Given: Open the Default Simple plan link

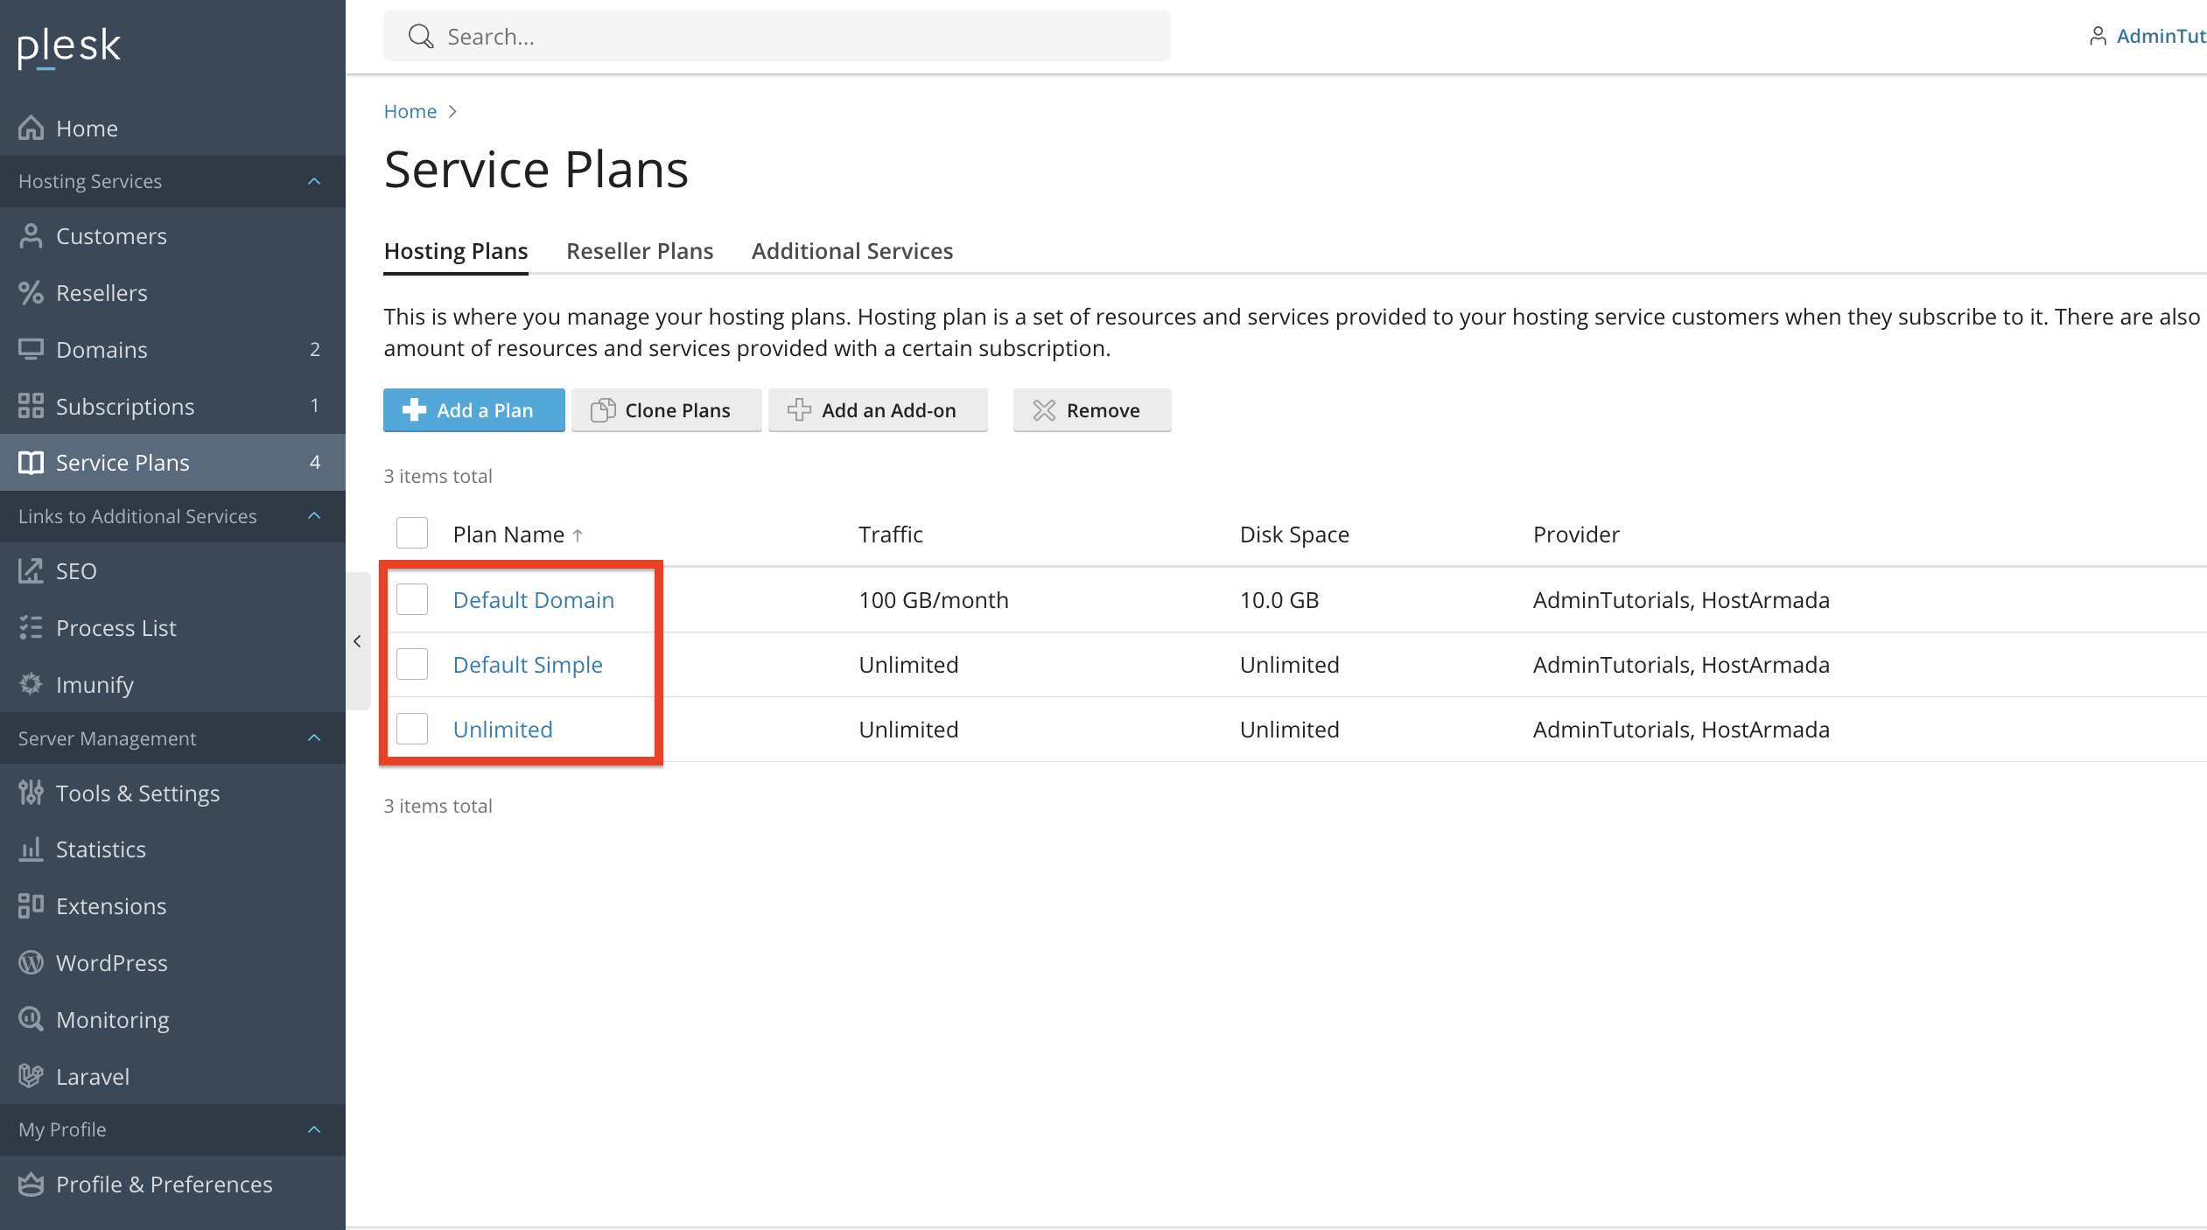Looking at the screenshot, I should tap(528, 665).
